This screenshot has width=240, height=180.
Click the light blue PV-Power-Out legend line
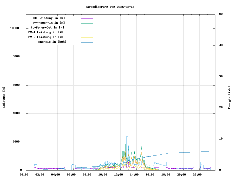click(x=87, y=28)
